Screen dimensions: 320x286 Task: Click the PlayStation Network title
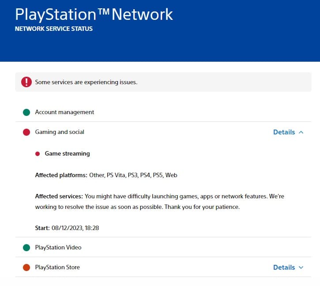point(94,14)
